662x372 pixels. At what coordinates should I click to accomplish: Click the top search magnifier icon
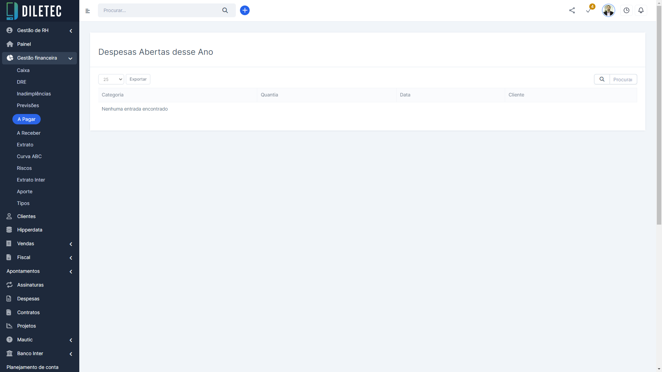point(225,10)
